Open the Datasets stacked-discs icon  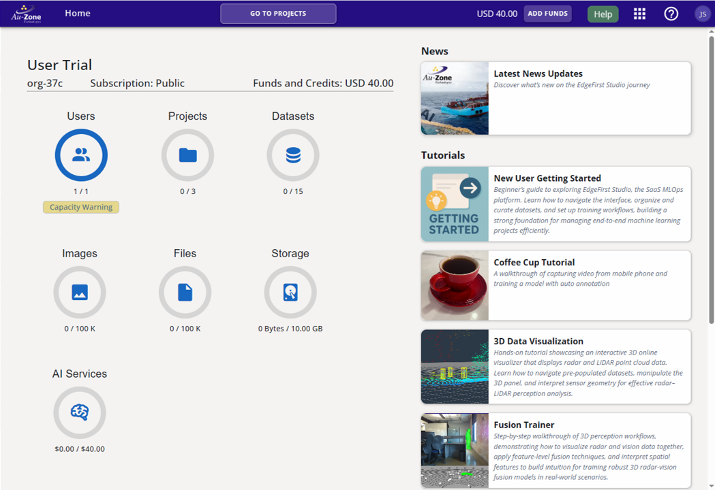[293, 155]
